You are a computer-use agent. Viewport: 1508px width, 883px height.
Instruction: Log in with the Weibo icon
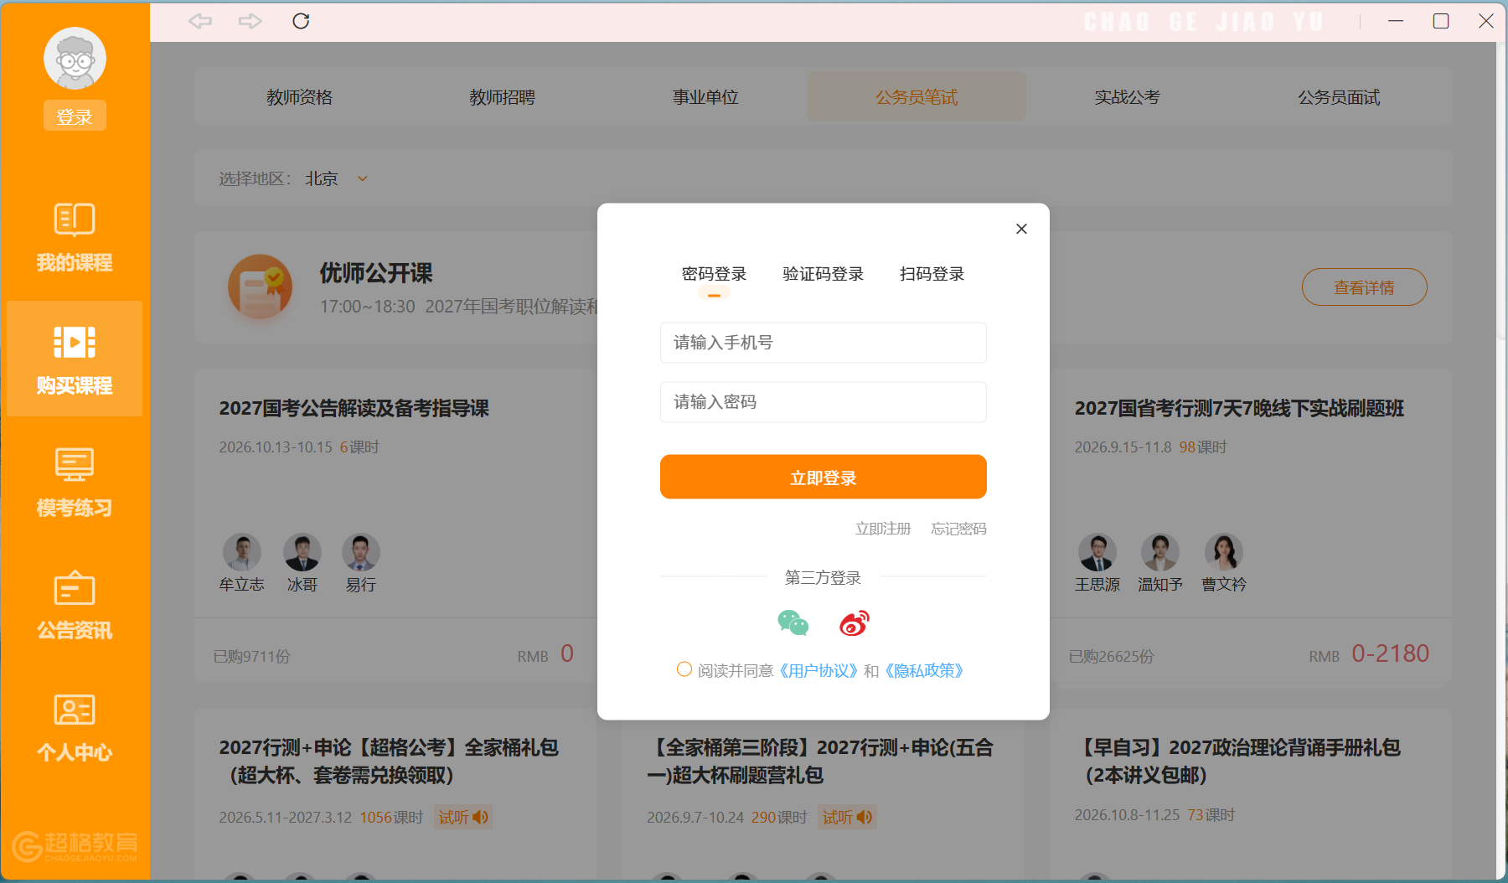point(855,622)
